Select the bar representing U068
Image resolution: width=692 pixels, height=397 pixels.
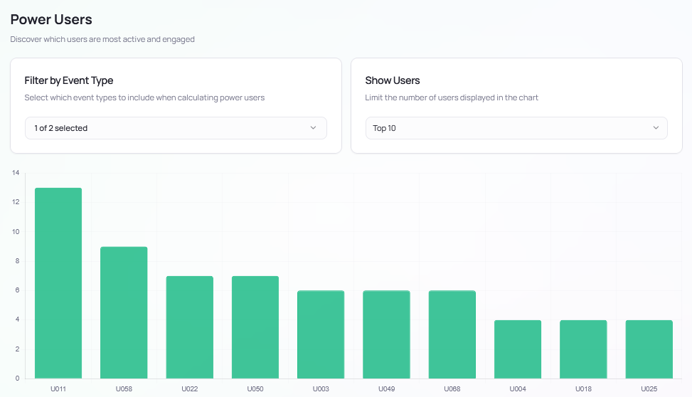(452, 334)
